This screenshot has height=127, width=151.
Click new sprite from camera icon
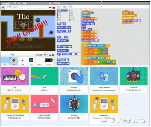[x=53, y=55]
